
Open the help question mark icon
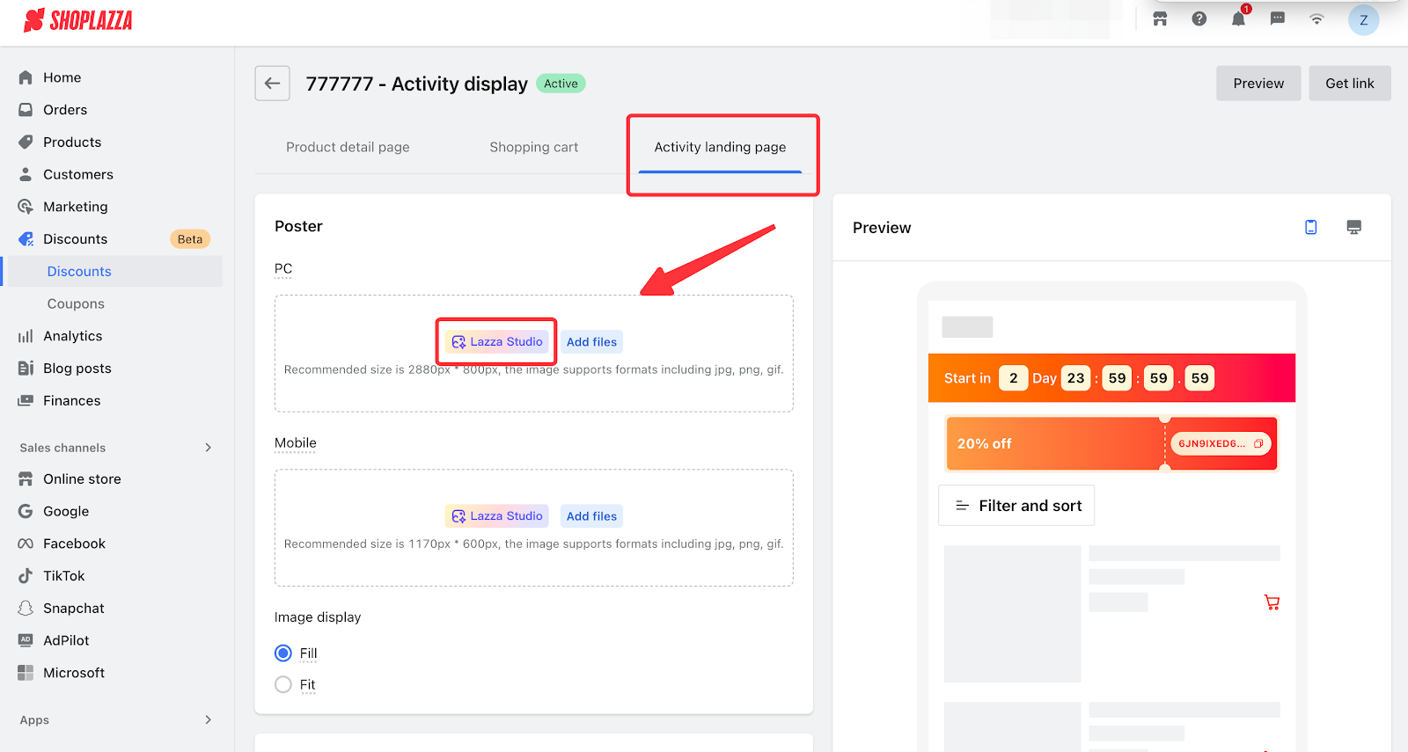1199,19
